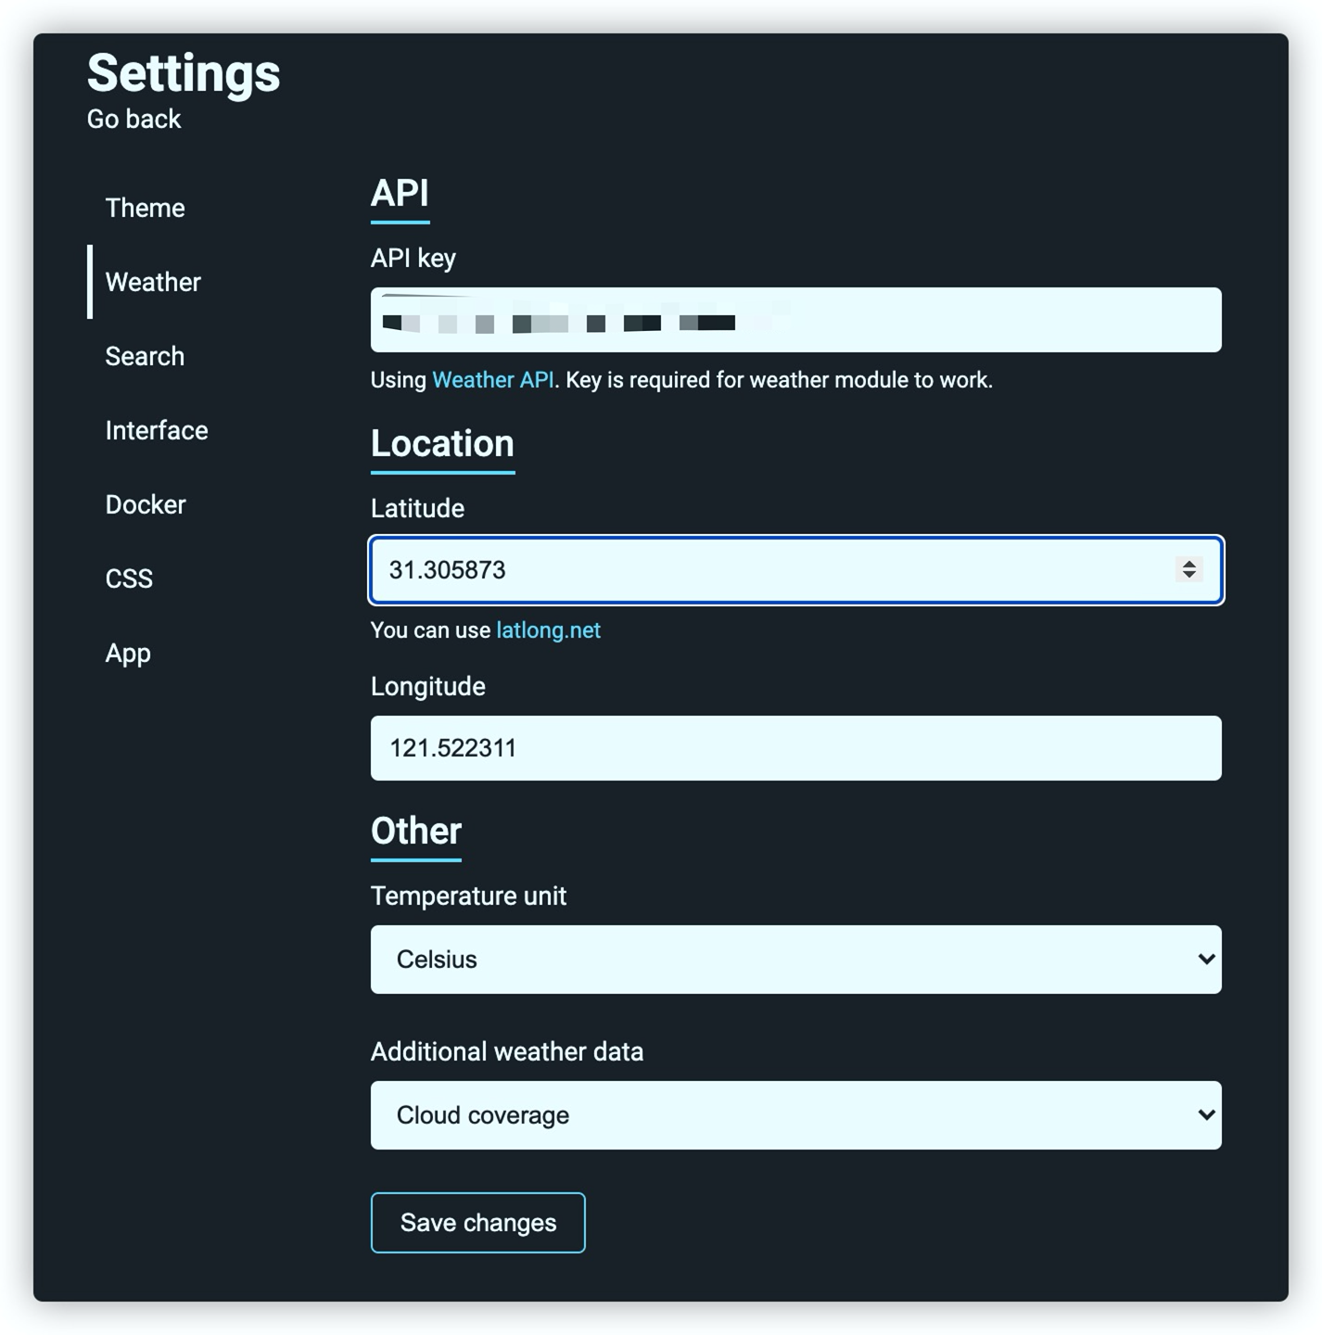The height and width of the screenshot is (1335, 1322).
Task: Select the Weather settings tab
Action: click(x=153, y=282)
